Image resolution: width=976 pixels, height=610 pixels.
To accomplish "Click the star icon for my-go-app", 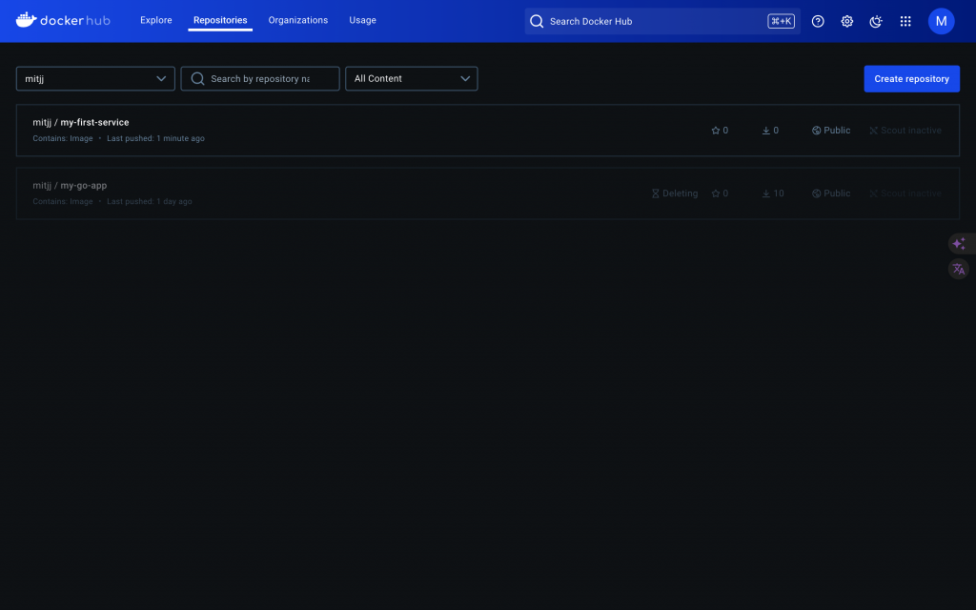I will pyautogui.click(x=715, y=193).
